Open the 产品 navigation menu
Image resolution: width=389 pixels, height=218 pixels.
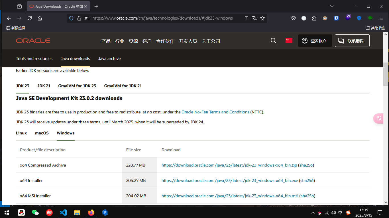pyautogui.click(x=106, y=41)
